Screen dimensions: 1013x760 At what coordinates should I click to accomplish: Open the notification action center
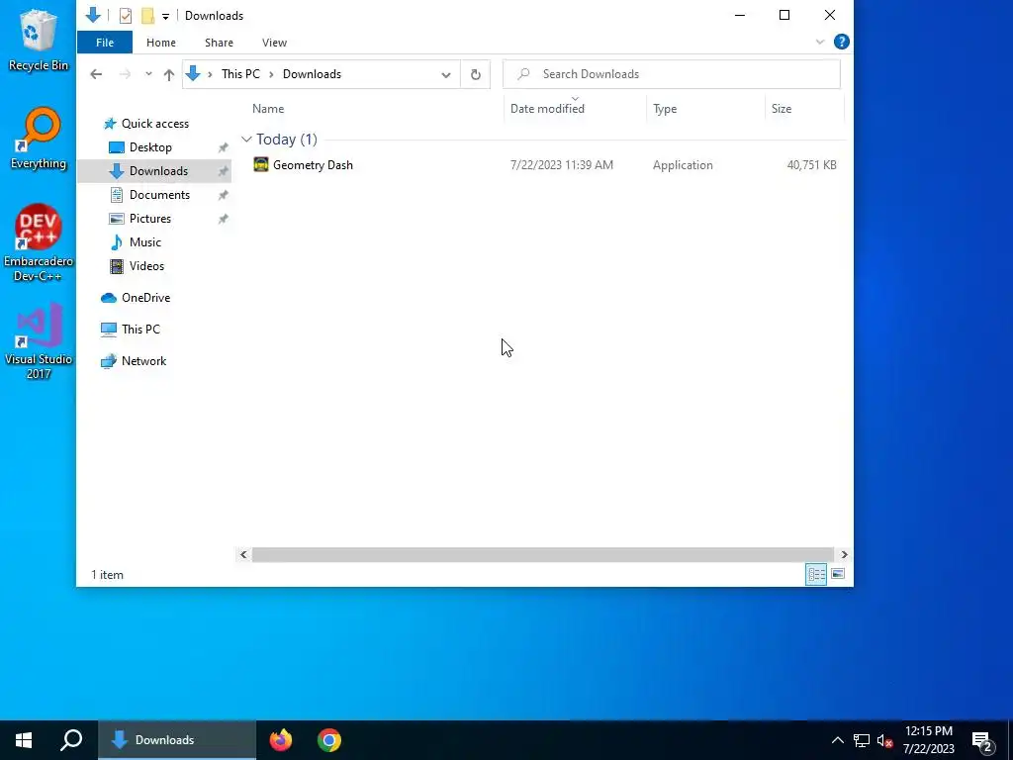coord(982,740)
